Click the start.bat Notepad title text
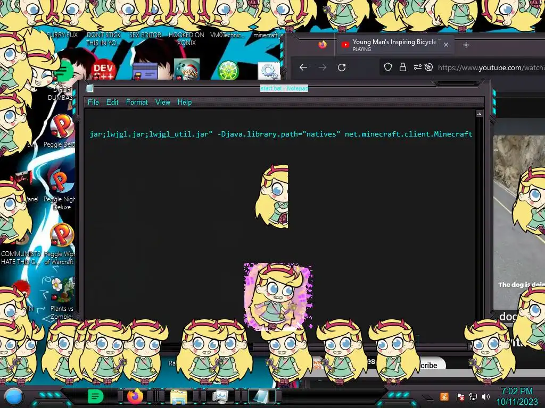 (284, 88)
